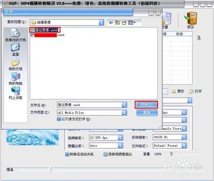Image resolution: width=214 pixels, height=181 pixels.
Task: Click the 文件名 input field
Action: (x=89, y=105)
